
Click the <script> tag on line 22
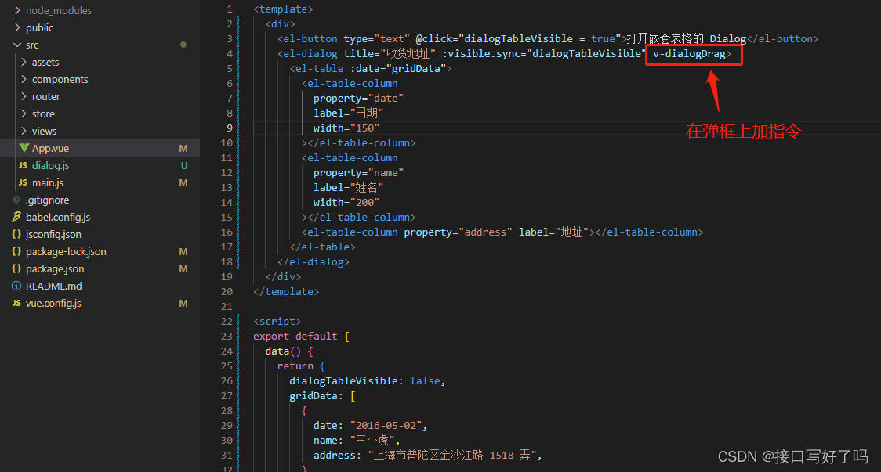[x=277, y=322]
